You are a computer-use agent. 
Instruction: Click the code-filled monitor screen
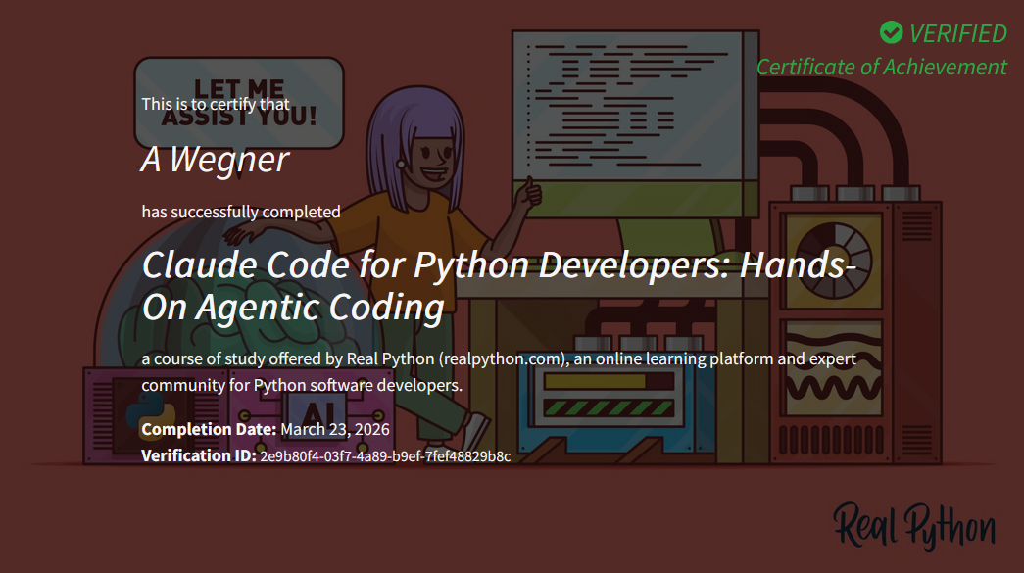pyautogui.click(x=627, y=108)
